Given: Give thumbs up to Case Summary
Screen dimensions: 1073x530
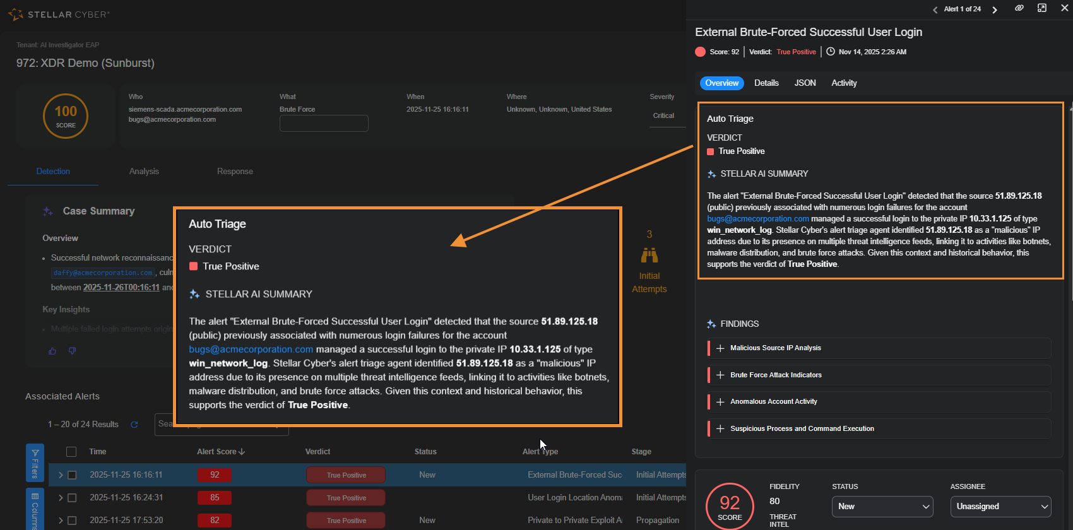Looking at the screenshot, I should coord(52,351).
